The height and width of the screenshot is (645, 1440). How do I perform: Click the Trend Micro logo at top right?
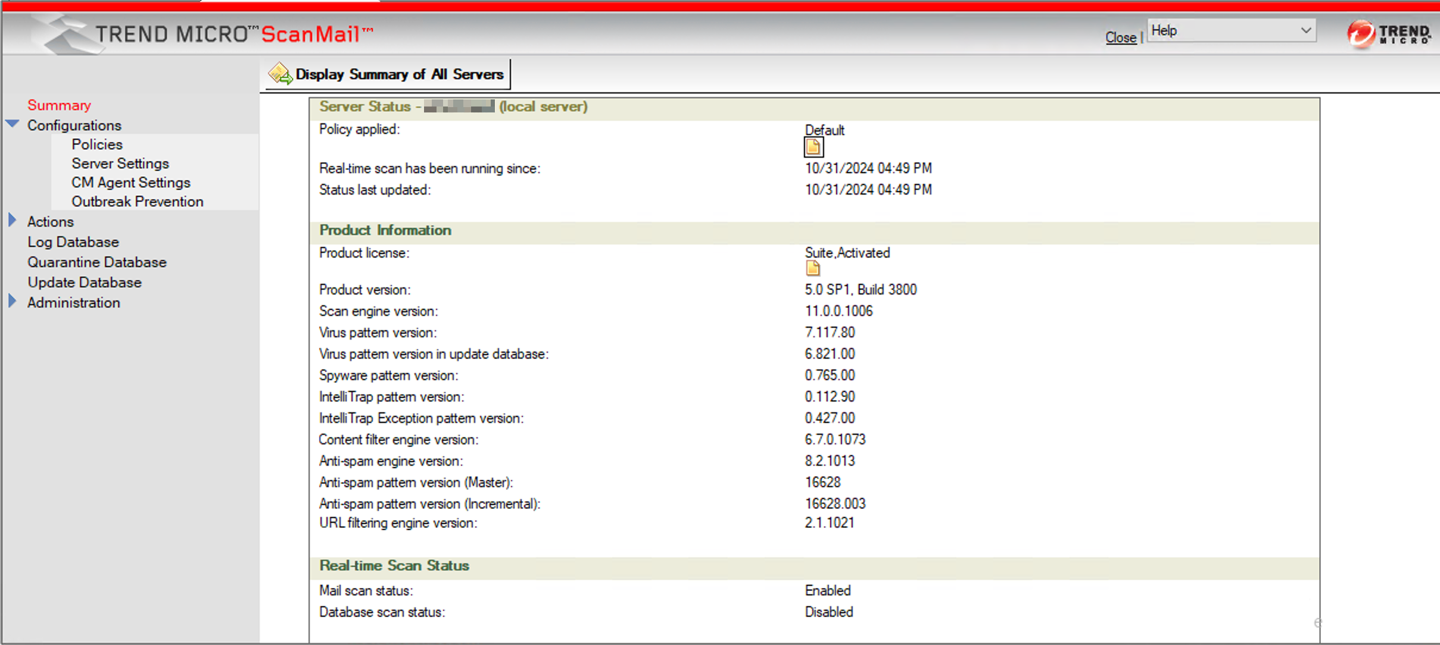click(1388, 34)
